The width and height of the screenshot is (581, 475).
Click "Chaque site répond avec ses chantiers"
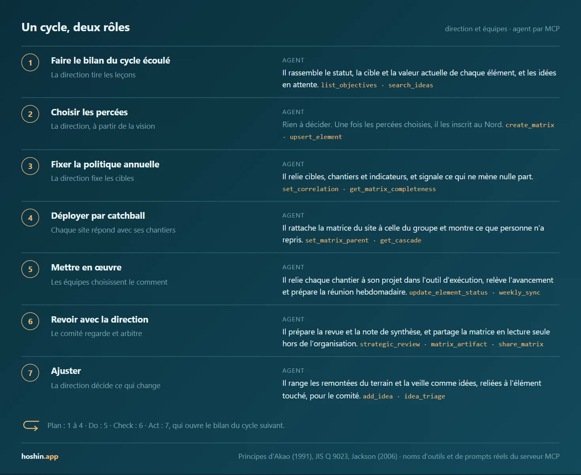point(113,230)
